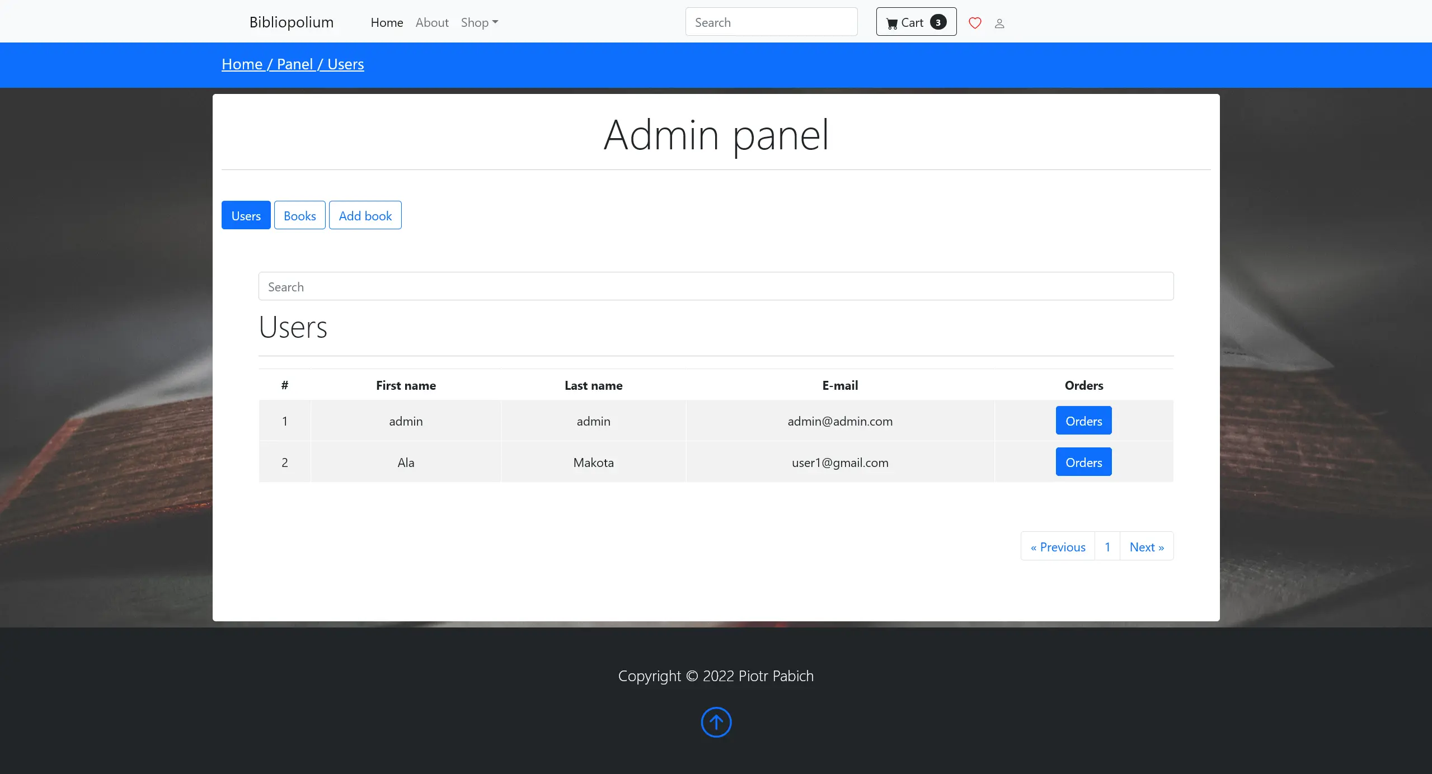
Task: Open the Cart button with badge
Action: [x=916, y=22]
